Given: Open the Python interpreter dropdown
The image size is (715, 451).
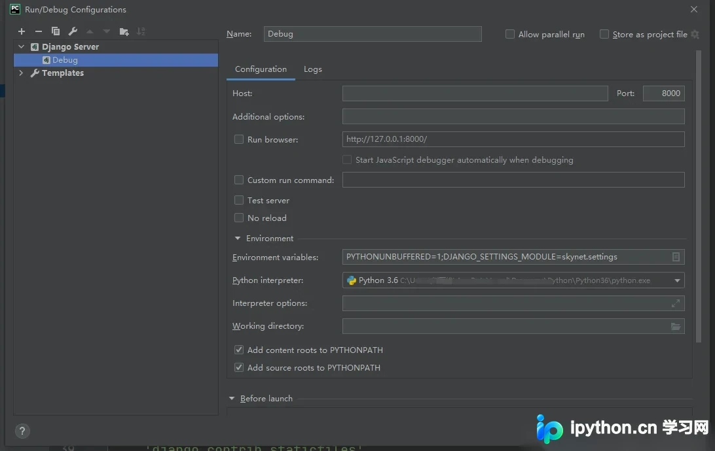Looking at the screenshot, I should [677, 280].
